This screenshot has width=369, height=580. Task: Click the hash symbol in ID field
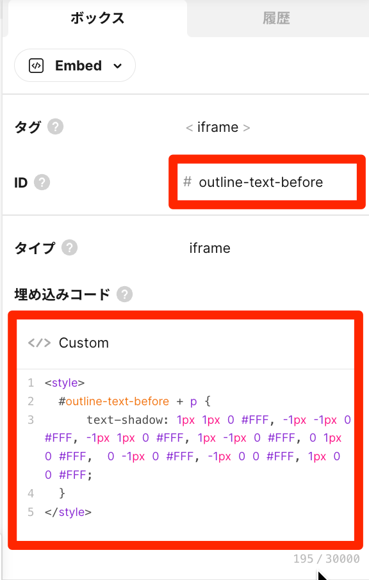point(187,182)
